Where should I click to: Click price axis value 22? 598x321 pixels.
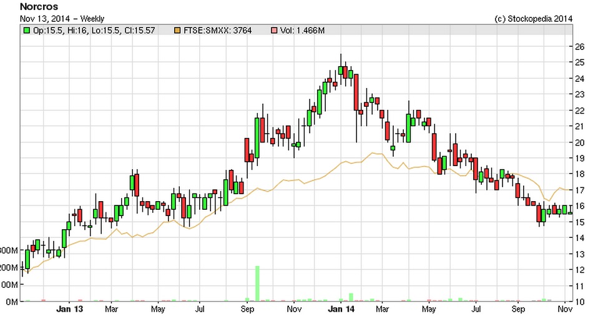(580, 111)
